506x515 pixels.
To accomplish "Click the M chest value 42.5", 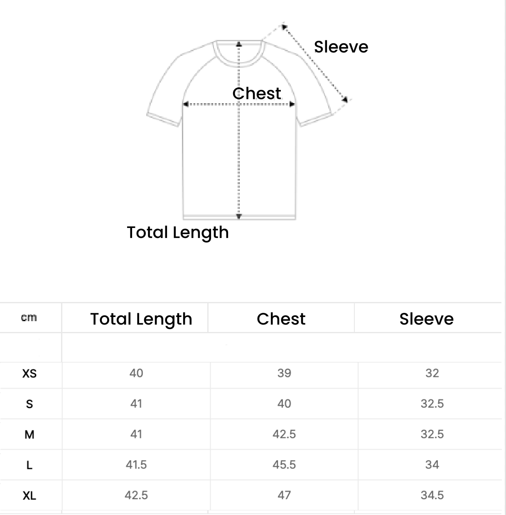I will click(284, 434).
